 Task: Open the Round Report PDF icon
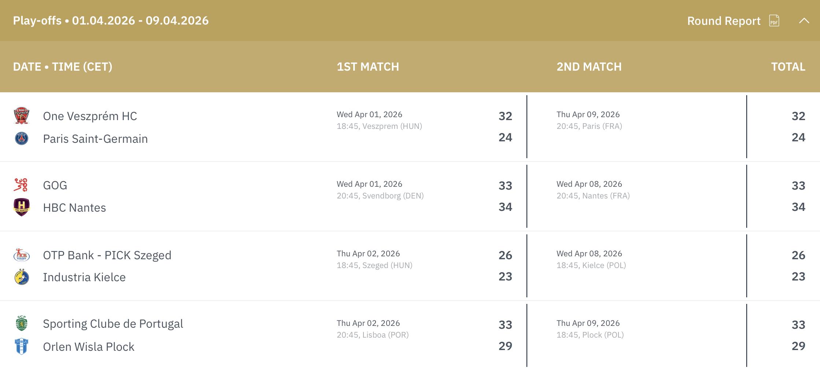coord(774,21)
